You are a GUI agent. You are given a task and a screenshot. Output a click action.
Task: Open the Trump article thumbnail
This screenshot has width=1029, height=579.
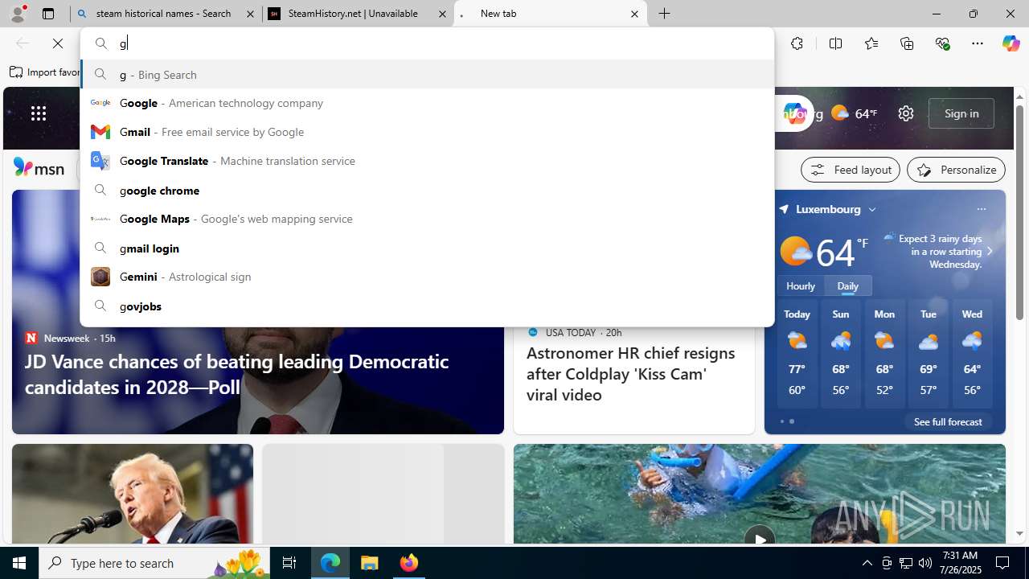133,495
